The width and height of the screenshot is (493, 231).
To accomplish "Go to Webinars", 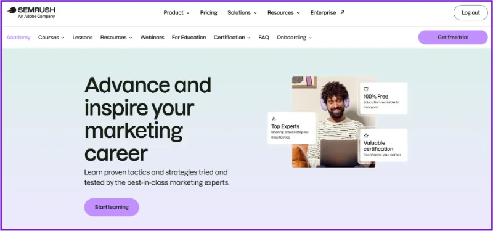I will [x=152, y=38].
